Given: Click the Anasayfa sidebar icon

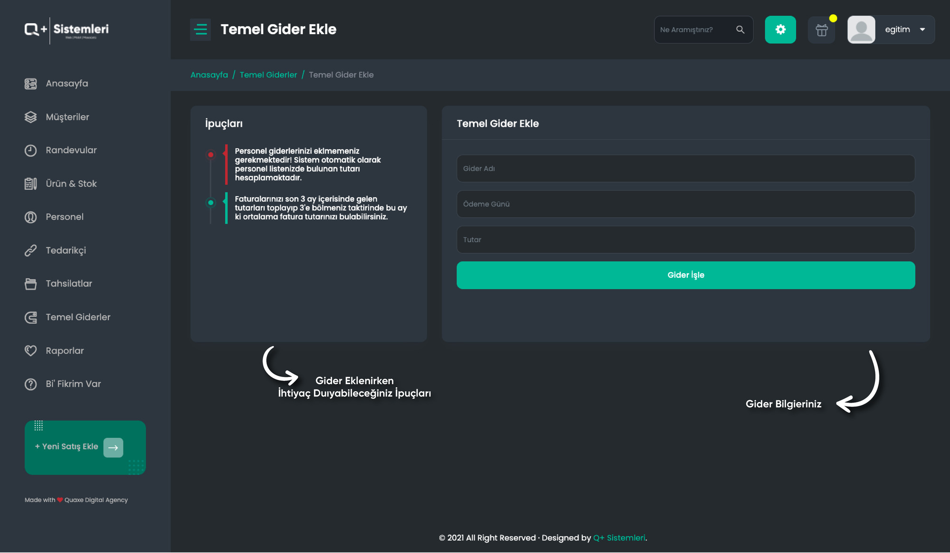Looking at the screenshot, I should (x=30, y=84).
